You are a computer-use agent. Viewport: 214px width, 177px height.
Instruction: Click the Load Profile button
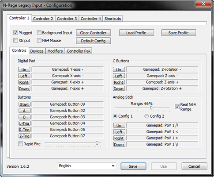click(136, 33)
